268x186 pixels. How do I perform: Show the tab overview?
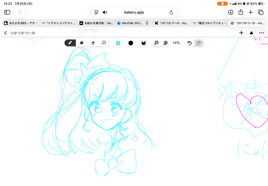point(261,12)
